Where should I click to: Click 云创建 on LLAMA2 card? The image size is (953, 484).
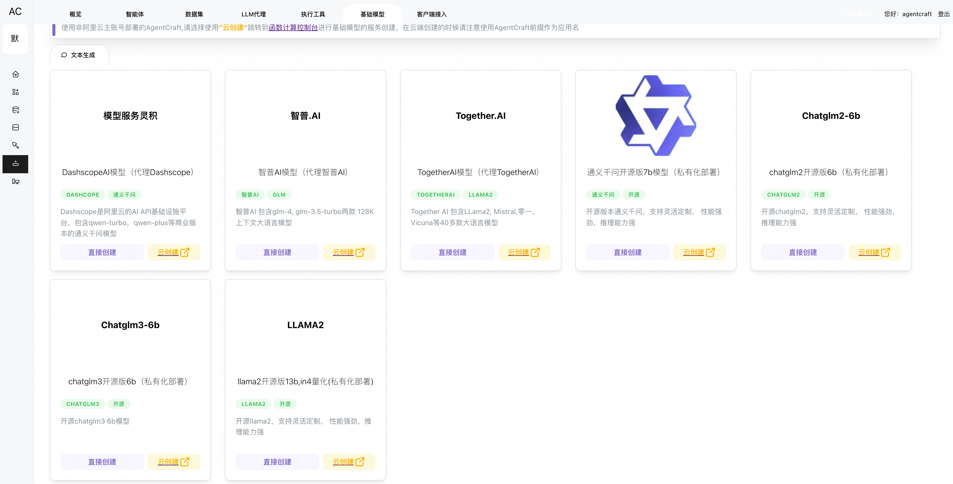click(349, 462)
